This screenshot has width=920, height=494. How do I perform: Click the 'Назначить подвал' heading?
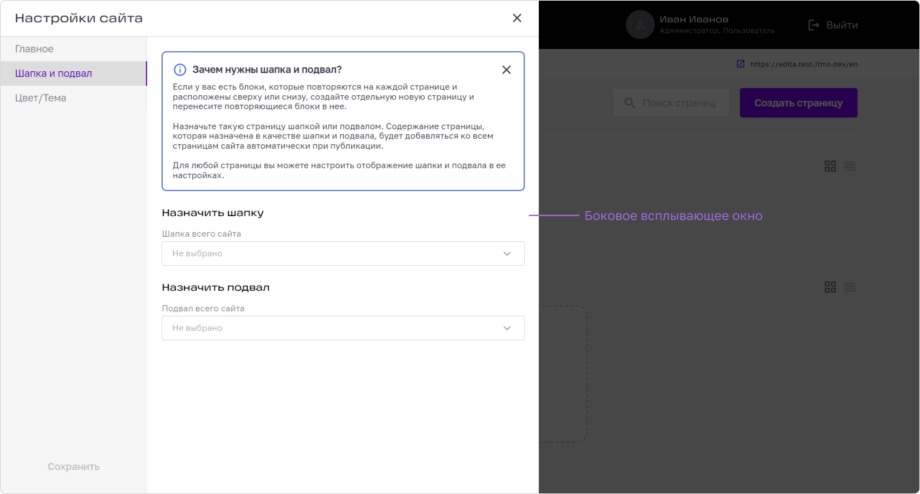coord(216,287)
